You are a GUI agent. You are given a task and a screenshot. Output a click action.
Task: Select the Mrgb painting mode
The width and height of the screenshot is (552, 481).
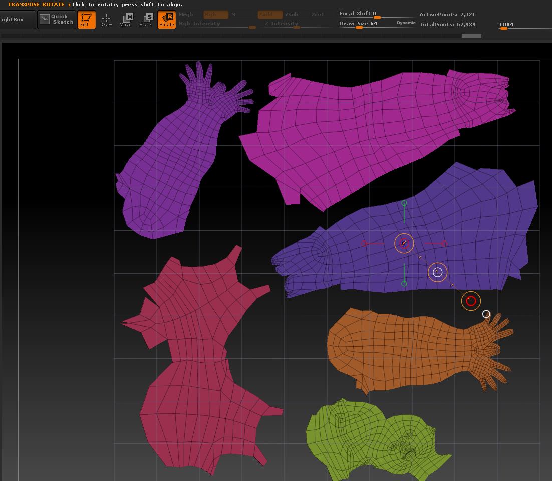(185, 15)
